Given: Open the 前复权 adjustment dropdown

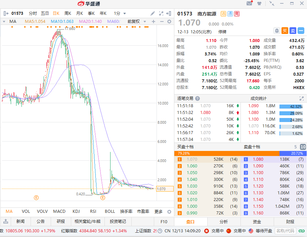Looking at the screenshot, I should (x=137, y=22).
